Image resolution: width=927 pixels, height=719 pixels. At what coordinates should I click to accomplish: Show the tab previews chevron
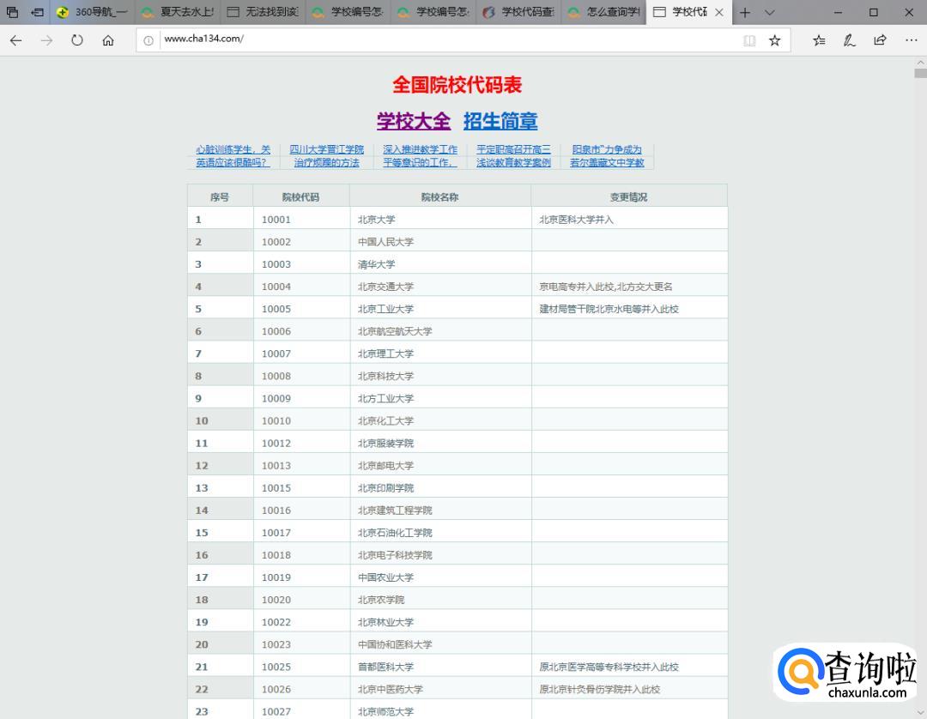click(x=770, y=12)
